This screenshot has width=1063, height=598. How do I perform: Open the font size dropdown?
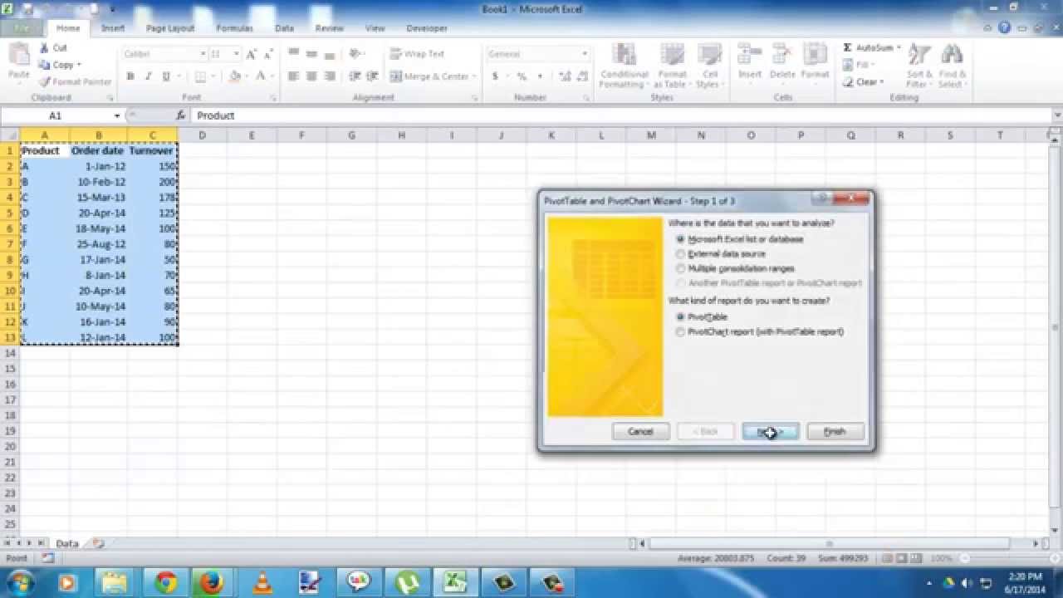[236, 54]
